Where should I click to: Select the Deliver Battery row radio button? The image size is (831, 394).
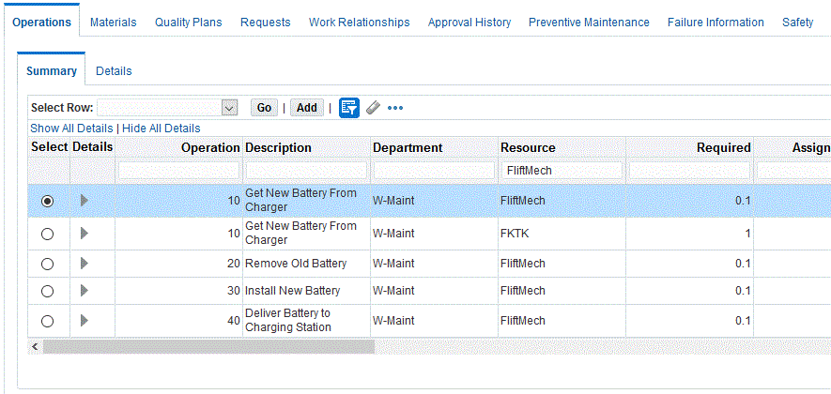(x=48, y=322)
